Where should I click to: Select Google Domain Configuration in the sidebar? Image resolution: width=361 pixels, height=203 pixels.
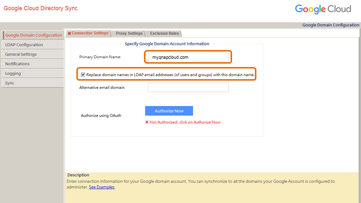[x=33, y=35]
